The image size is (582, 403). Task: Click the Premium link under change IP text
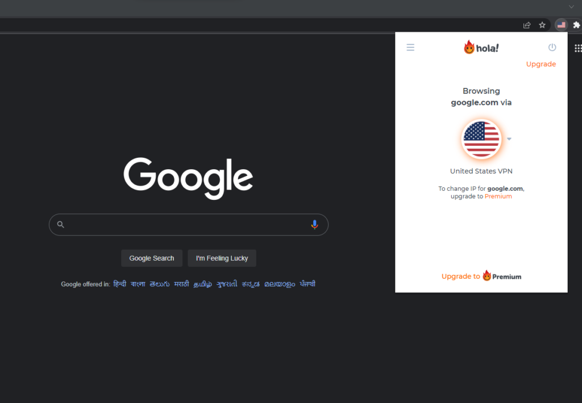(x=498, y=196)
